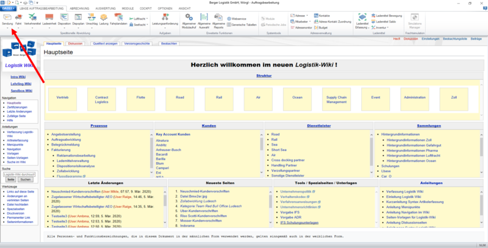The width and height of the screenshot is (488, 248).
Task: Open Beobachtungsliste link at top right
Action: [455, 39]
